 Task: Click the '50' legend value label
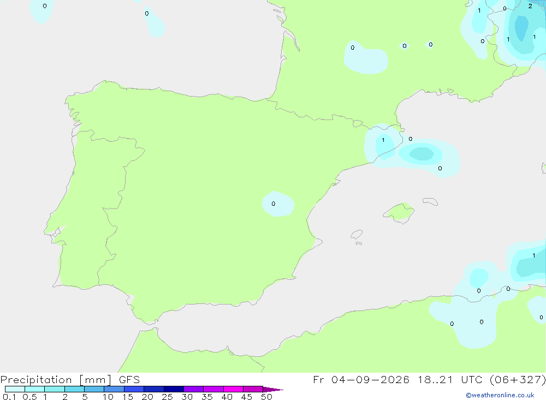point(266,397)
